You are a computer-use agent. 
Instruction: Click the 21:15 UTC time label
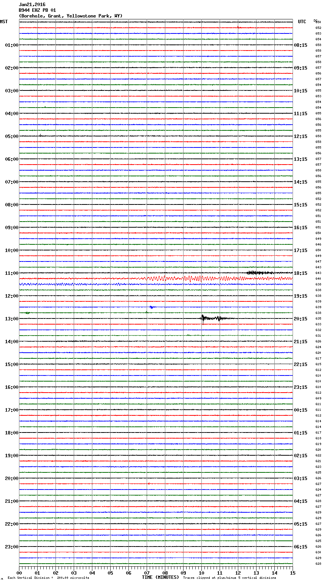(x=301, y=342)
